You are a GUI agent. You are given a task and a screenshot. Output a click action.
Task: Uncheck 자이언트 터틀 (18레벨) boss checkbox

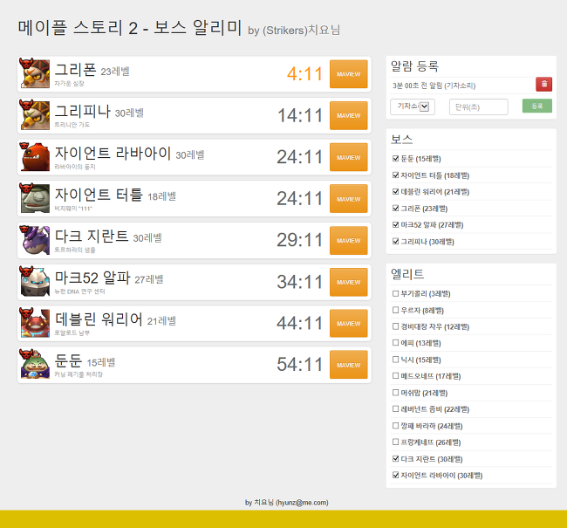395,175
